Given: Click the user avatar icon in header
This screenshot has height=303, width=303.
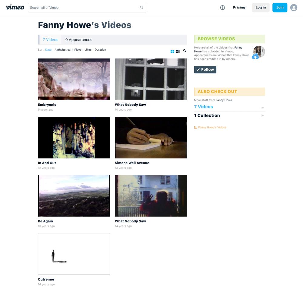Looking at the screenshot, I should click(x=294, y=8).
